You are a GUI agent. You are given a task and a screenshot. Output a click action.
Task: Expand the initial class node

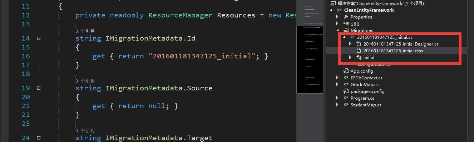point(350,57)
